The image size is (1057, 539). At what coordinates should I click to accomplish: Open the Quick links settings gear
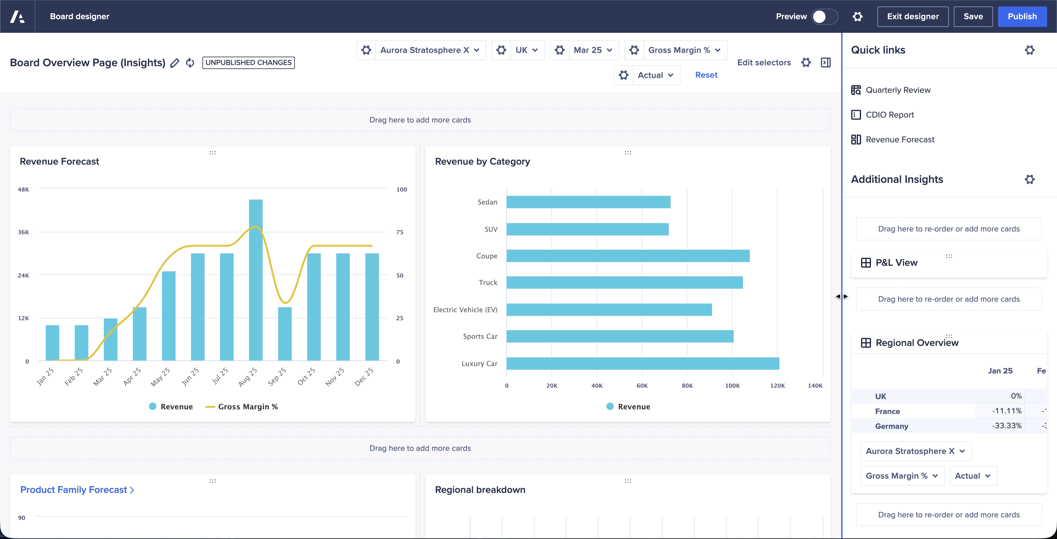point(1029,50)
